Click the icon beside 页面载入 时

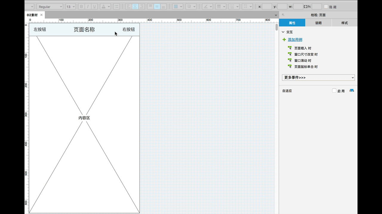point(289,48)
